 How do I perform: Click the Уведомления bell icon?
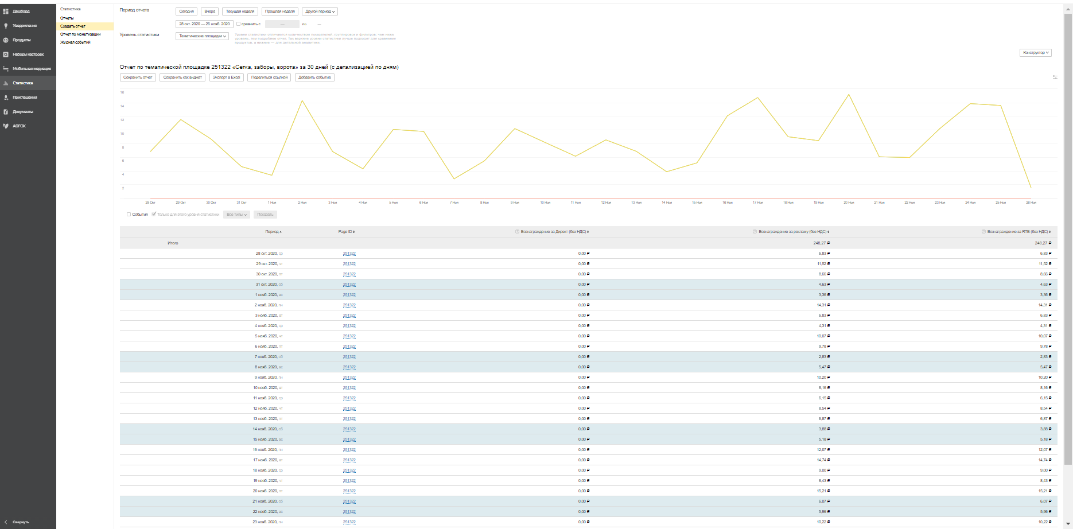click(6, 26)
